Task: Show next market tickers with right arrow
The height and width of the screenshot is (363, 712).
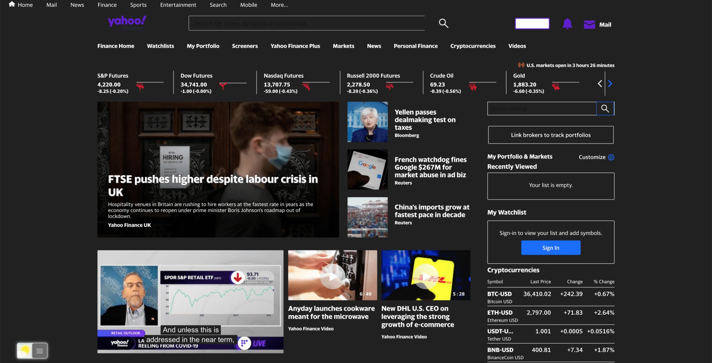Action: tap(610, 84)
